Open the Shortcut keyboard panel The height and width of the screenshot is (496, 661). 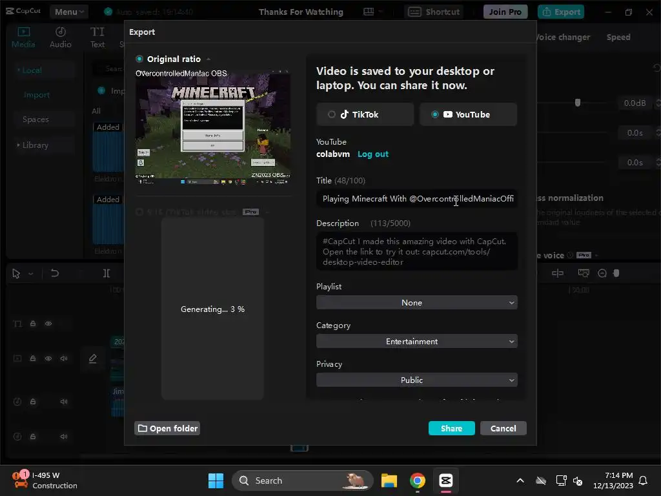434,12
